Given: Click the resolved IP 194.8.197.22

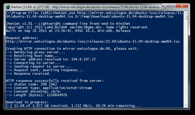Looking at the screenshot, I should [x=83, y=59].
